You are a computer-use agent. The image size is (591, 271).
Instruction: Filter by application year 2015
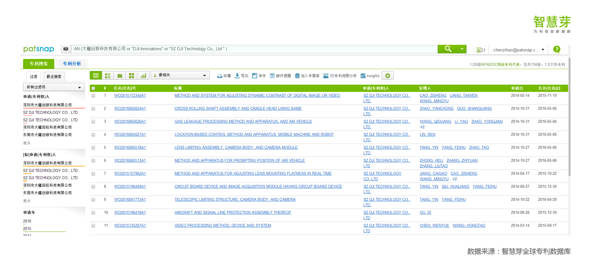point(27,229)
